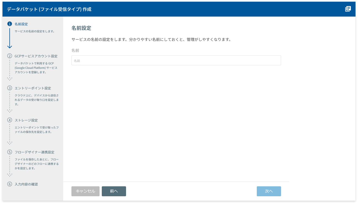Click sidebar text クラウド上に、デバイスから送信…
The image size is (358, 204).
(37, 100)
